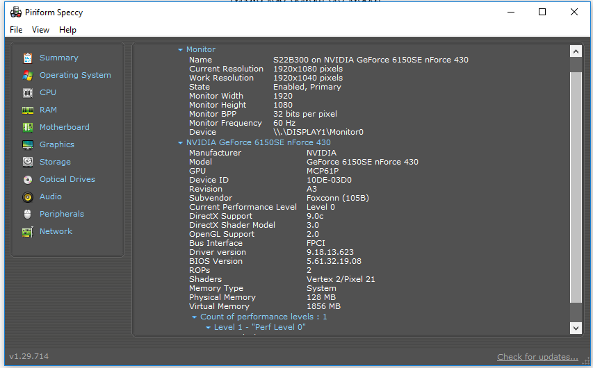593x368 pixels.
Task: Collapse the NVIDIA GeForce 6150SE section arrow
Action: [180, 143]
